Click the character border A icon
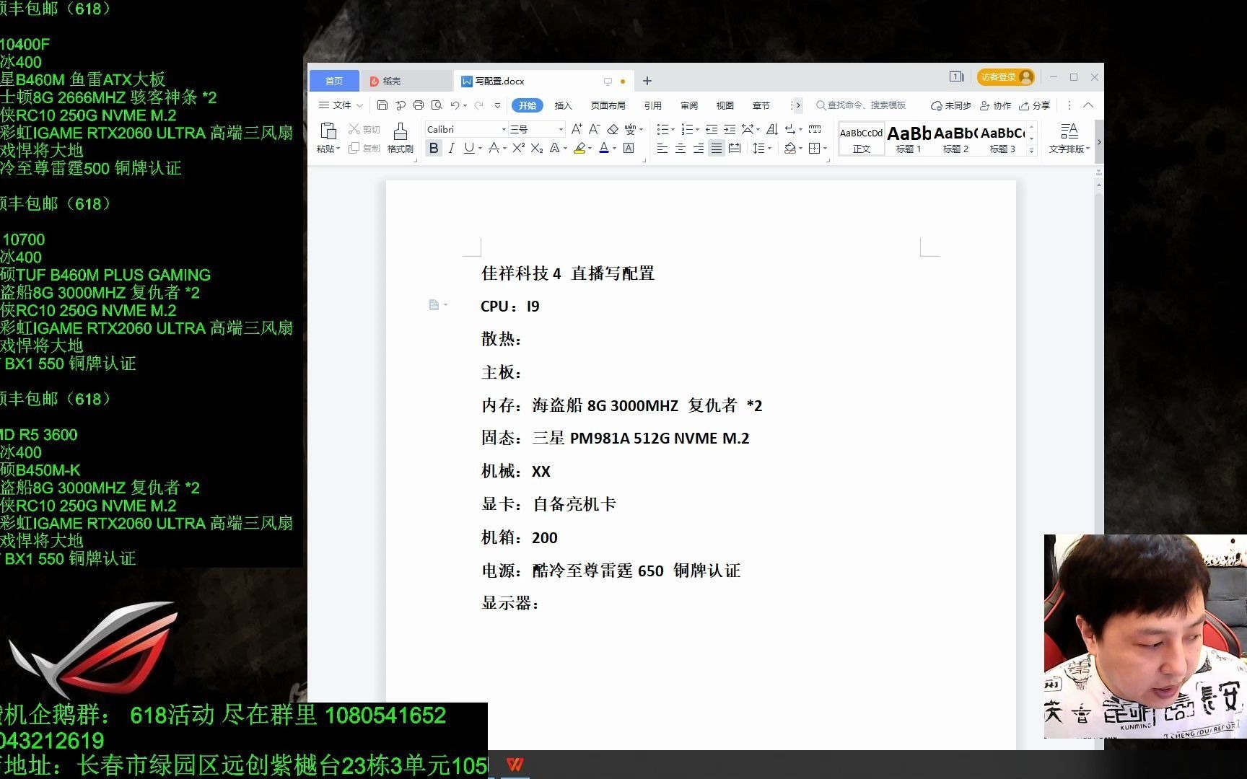This screenshot has width=1247, height=779. click(629, 148)
